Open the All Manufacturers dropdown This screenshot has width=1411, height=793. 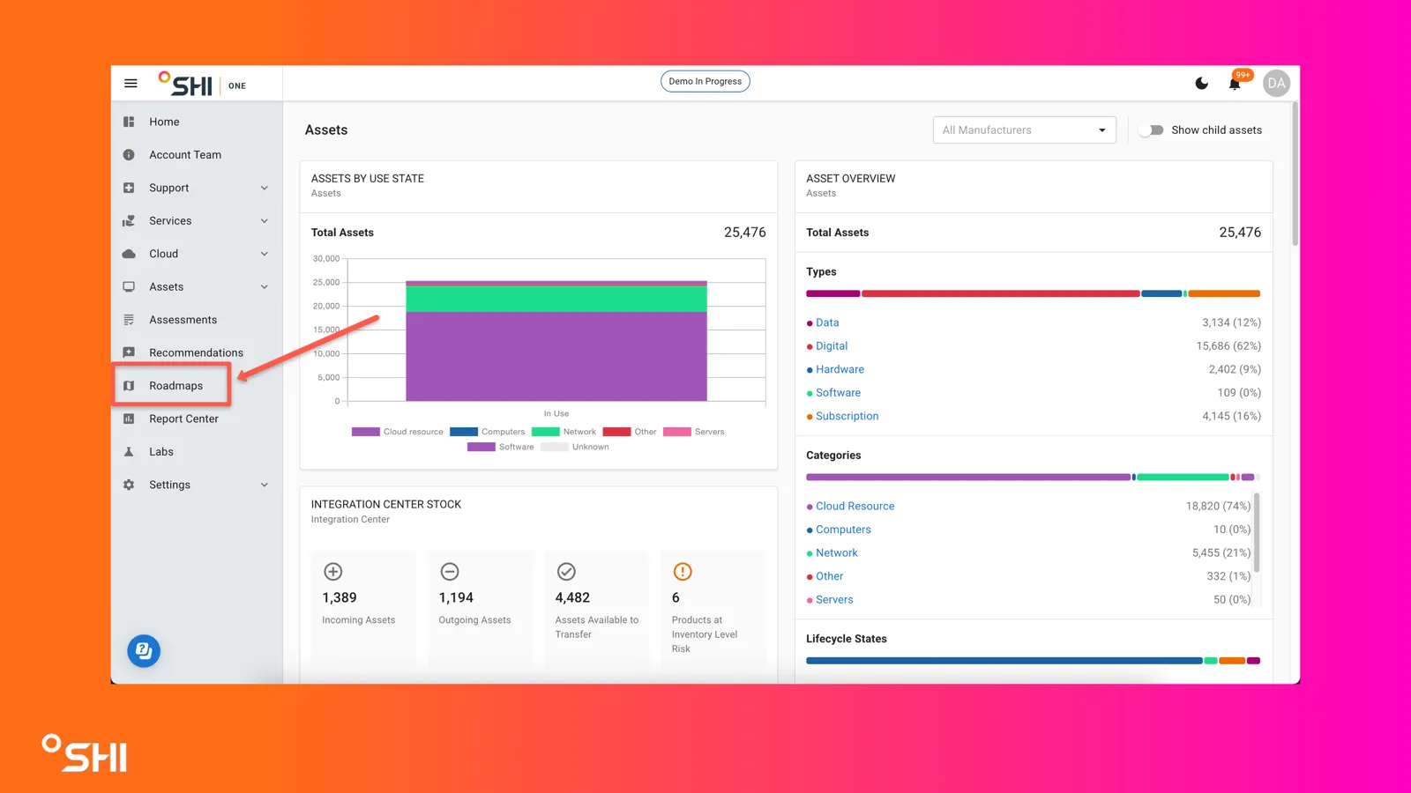pyautogui.click(x=1024, y=130)
